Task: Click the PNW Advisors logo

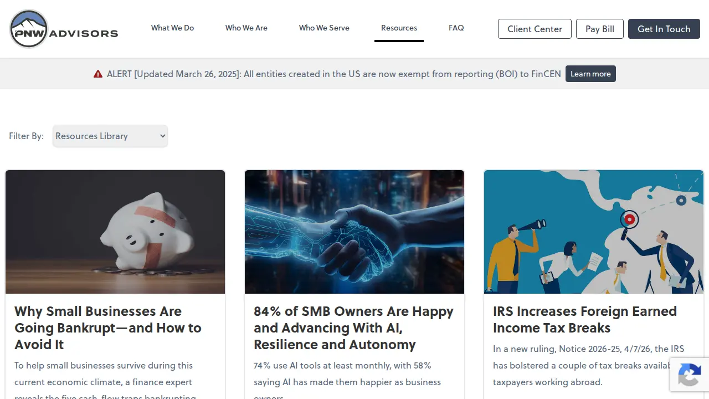Action: tap(64, 29)
